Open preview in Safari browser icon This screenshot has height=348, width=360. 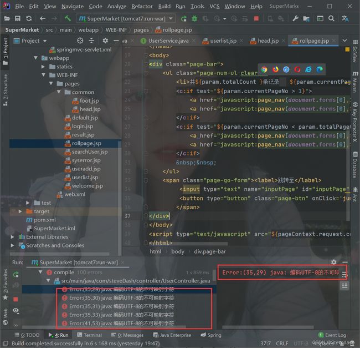point(286,69)
